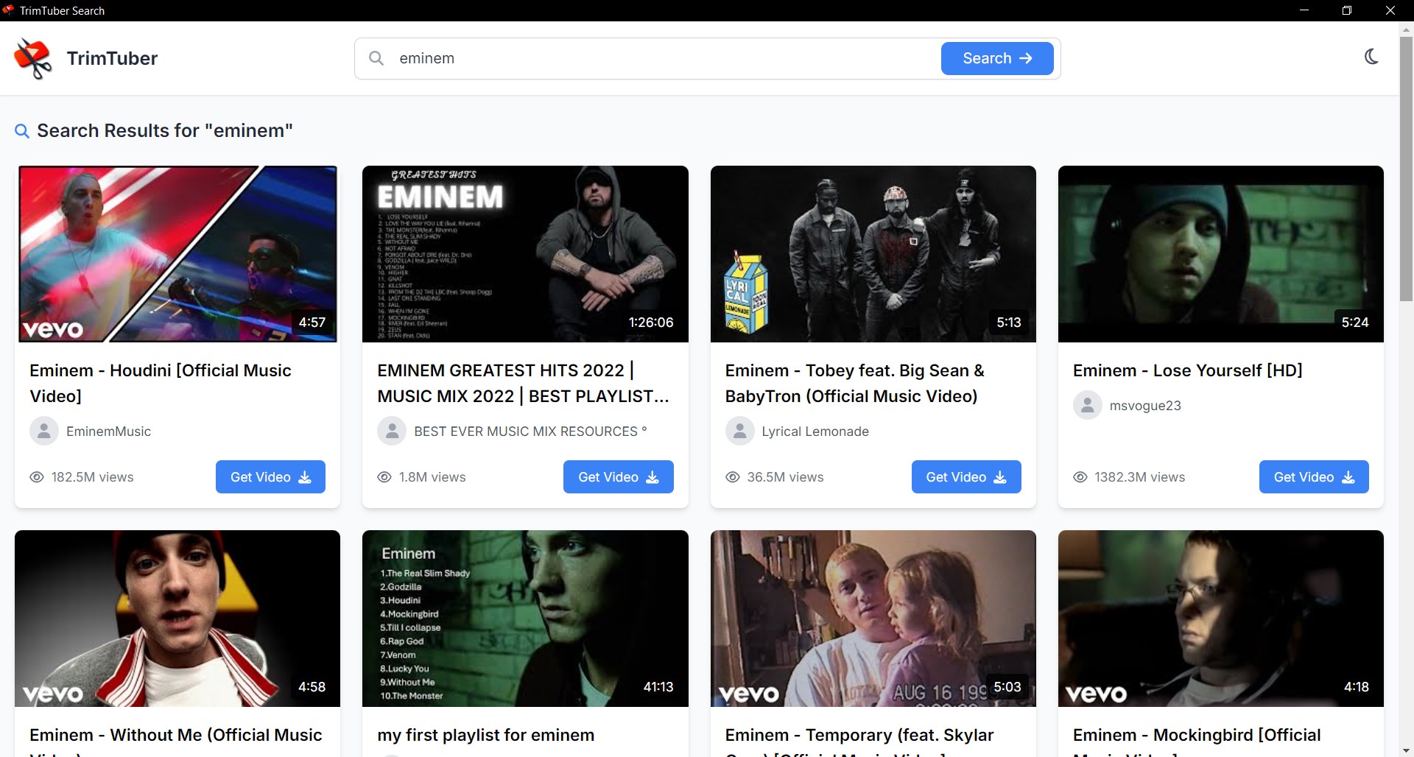Viewport: 1414px width, 757px height.
Task: Click the title Eminem - Lose Yourself [HD]
Action: click(1188, 370)
